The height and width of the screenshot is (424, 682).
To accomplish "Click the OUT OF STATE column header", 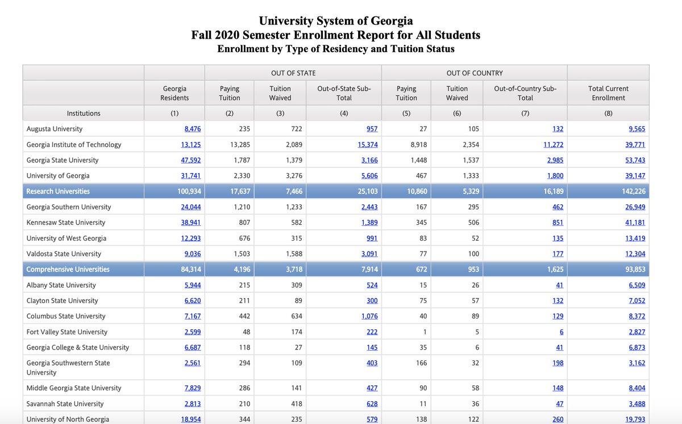I will point(293,73).
